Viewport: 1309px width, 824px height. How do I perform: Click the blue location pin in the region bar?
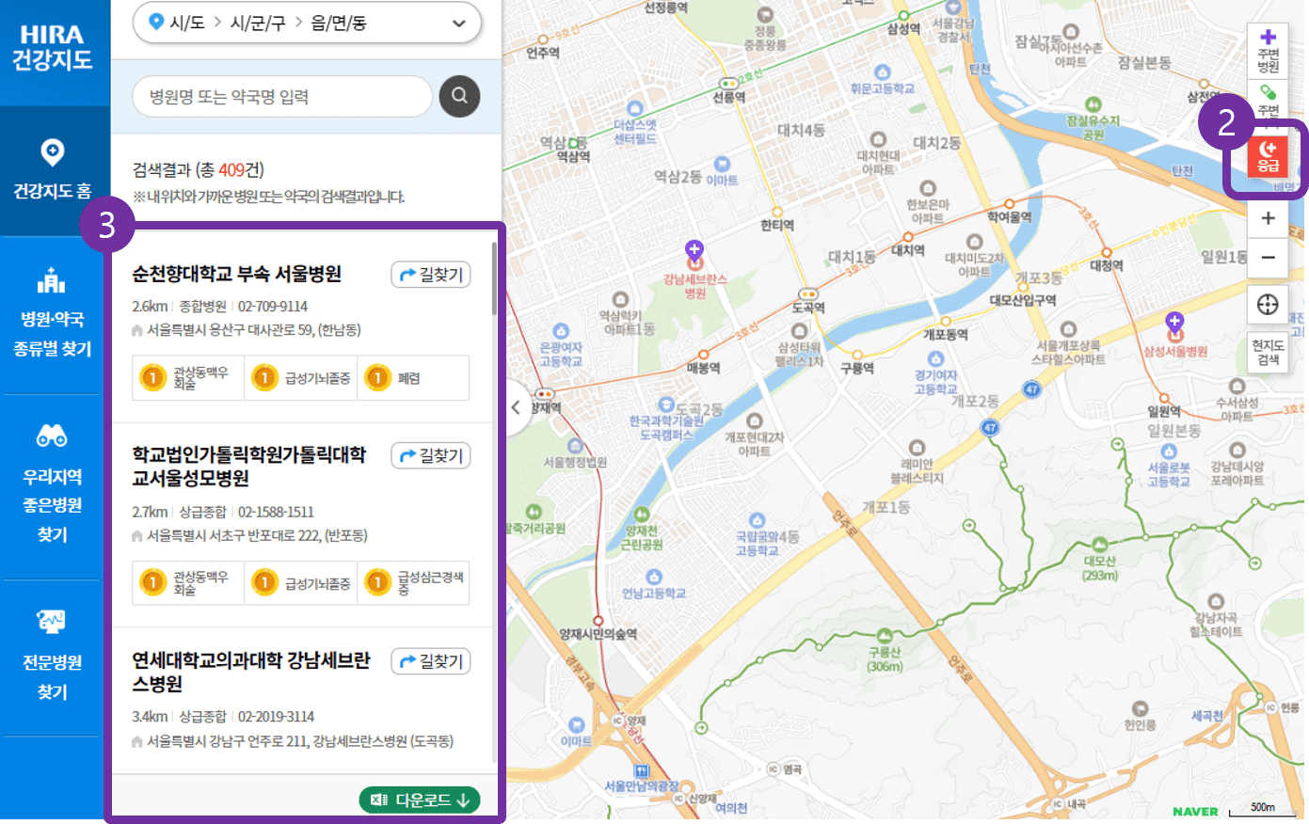click(x=157, y=23)
